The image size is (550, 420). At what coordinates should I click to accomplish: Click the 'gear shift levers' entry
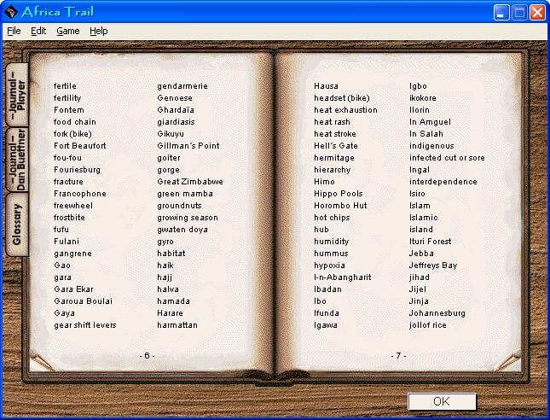tap(85, 325)
